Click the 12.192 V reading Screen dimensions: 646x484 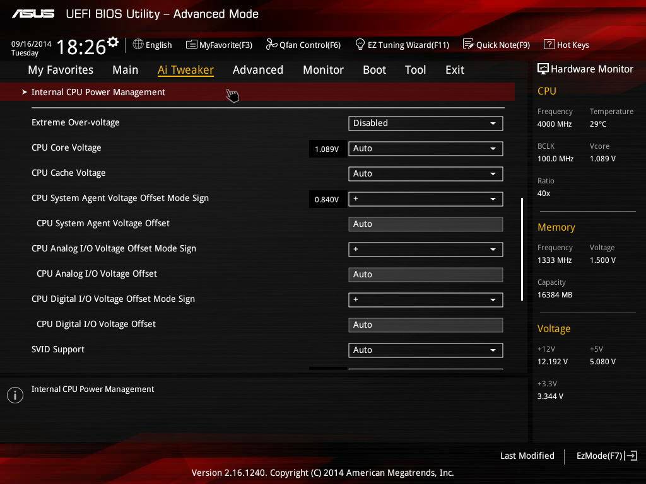(x=552, y=361)
